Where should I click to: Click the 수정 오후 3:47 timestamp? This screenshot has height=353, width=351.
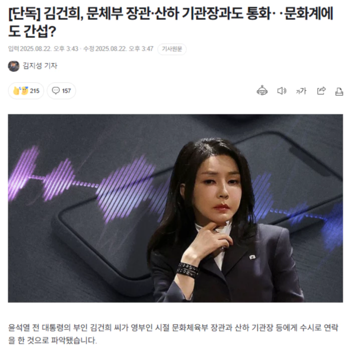(x=118, y=49)
